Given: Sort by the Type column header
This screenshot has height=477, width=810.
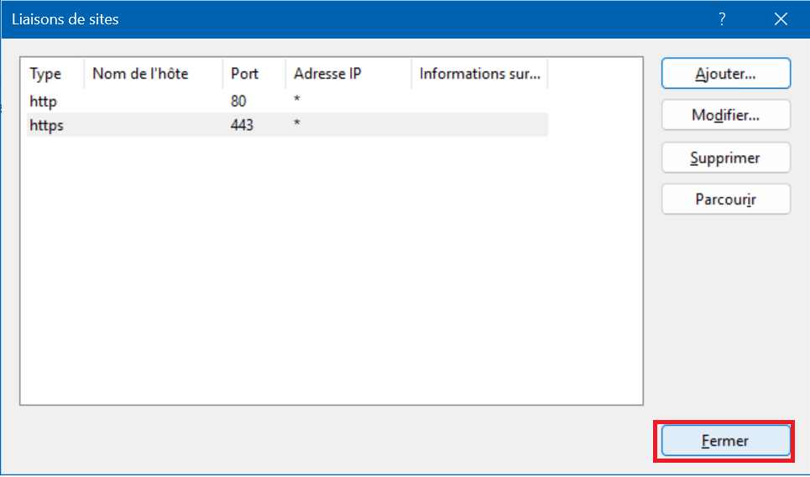Looking at the screenshot, I should pos(46,74).
